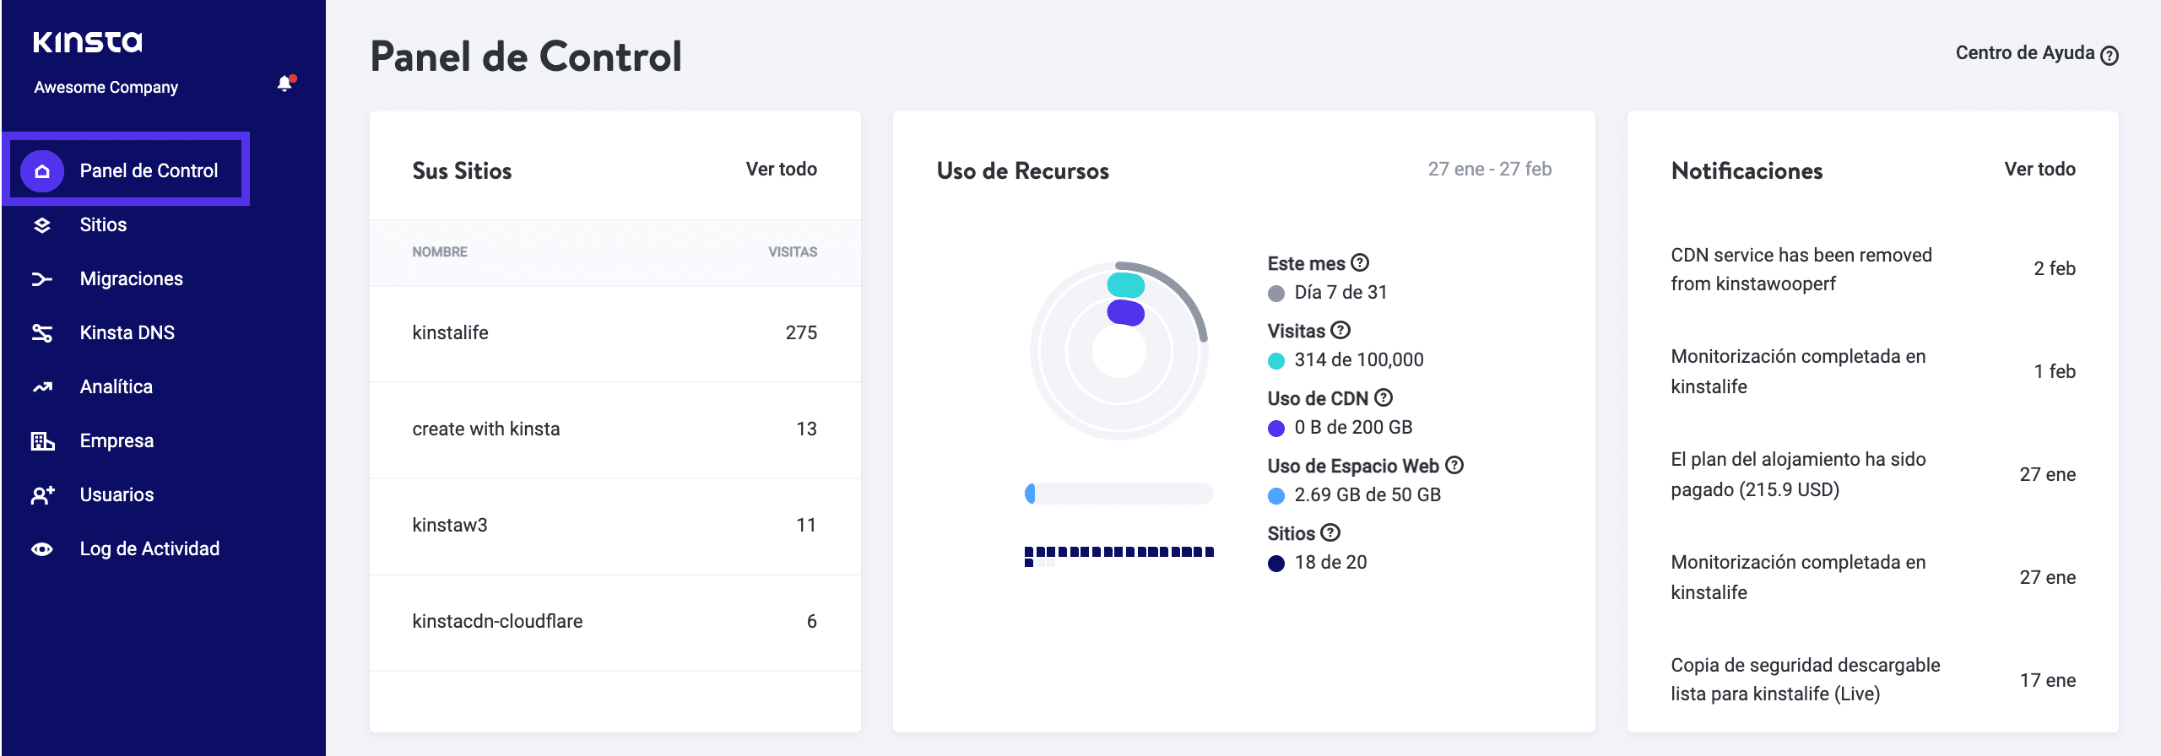Click Ver todo in Sus Sitios card
The height and width of the screenshot is (756, 2161).
[781, 170]
